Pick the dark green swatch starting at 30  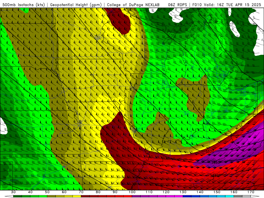pyautogui.click(x=17, y=196)
